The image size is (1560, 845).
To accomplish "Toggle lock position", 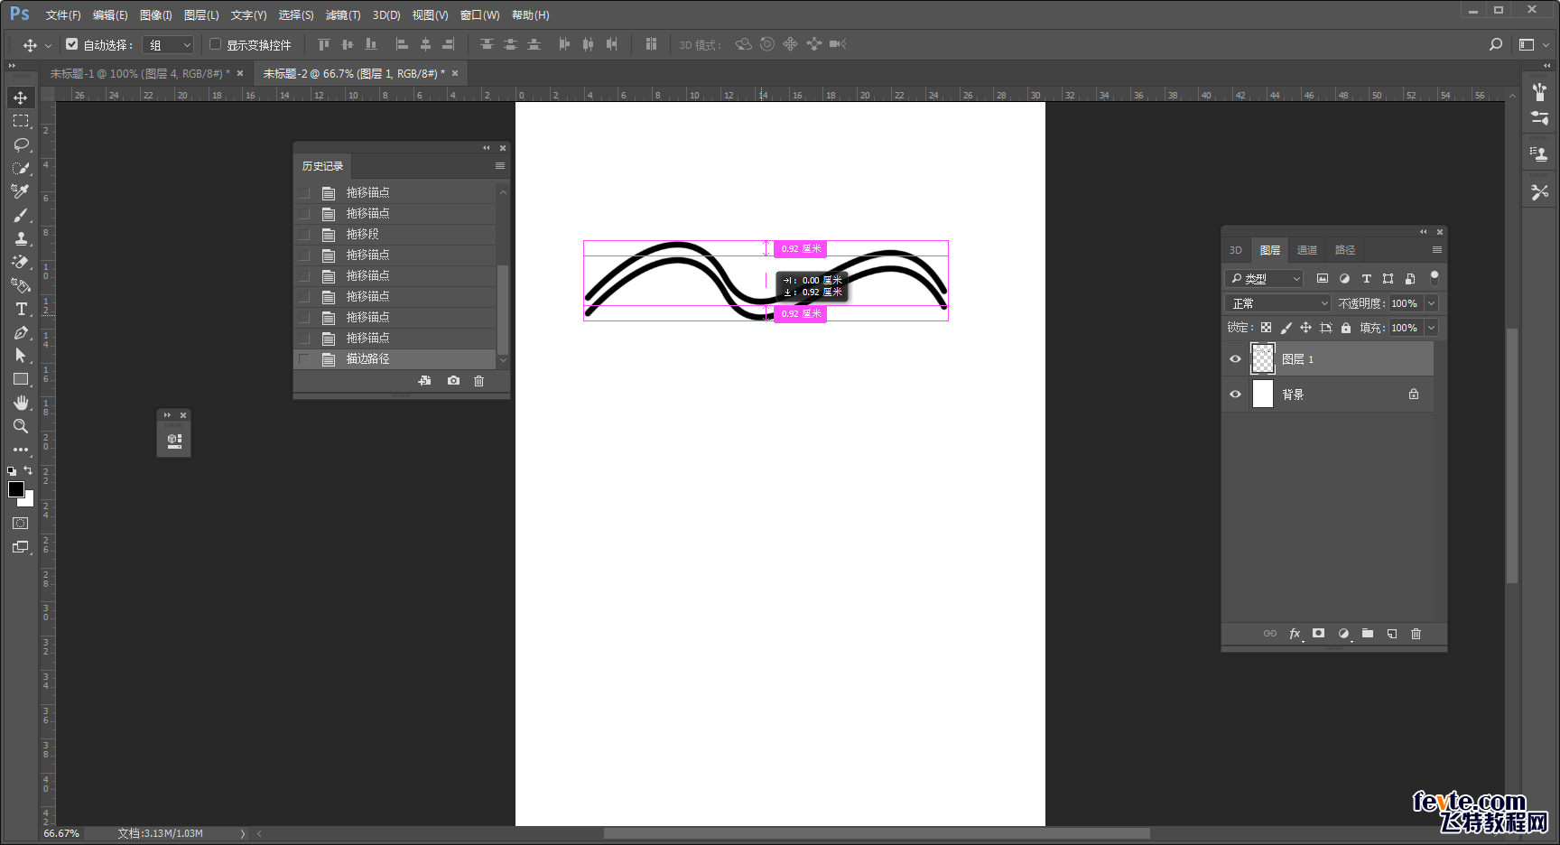I will [1305, 328].
